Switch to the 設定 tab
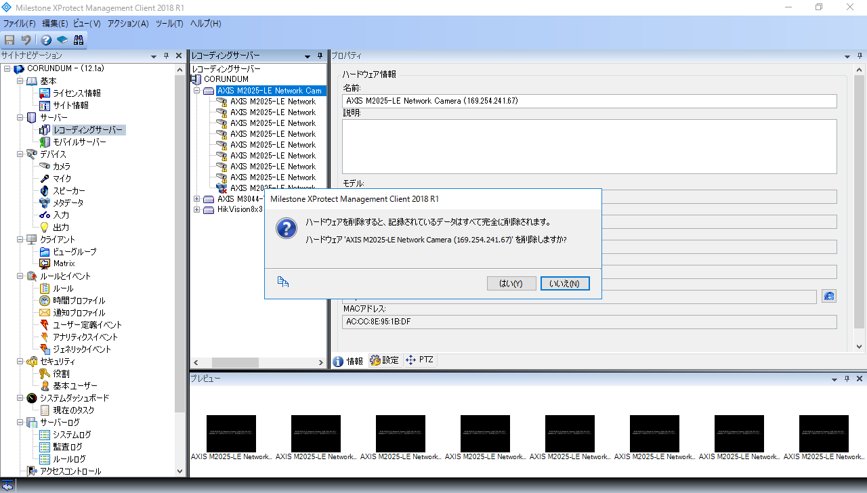 (x=384, y=361)
